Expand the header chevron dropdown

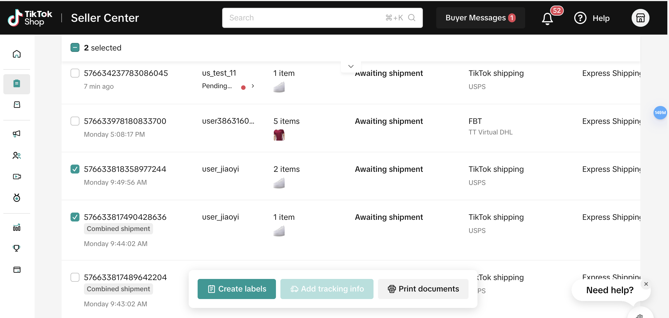coord(351,66)
